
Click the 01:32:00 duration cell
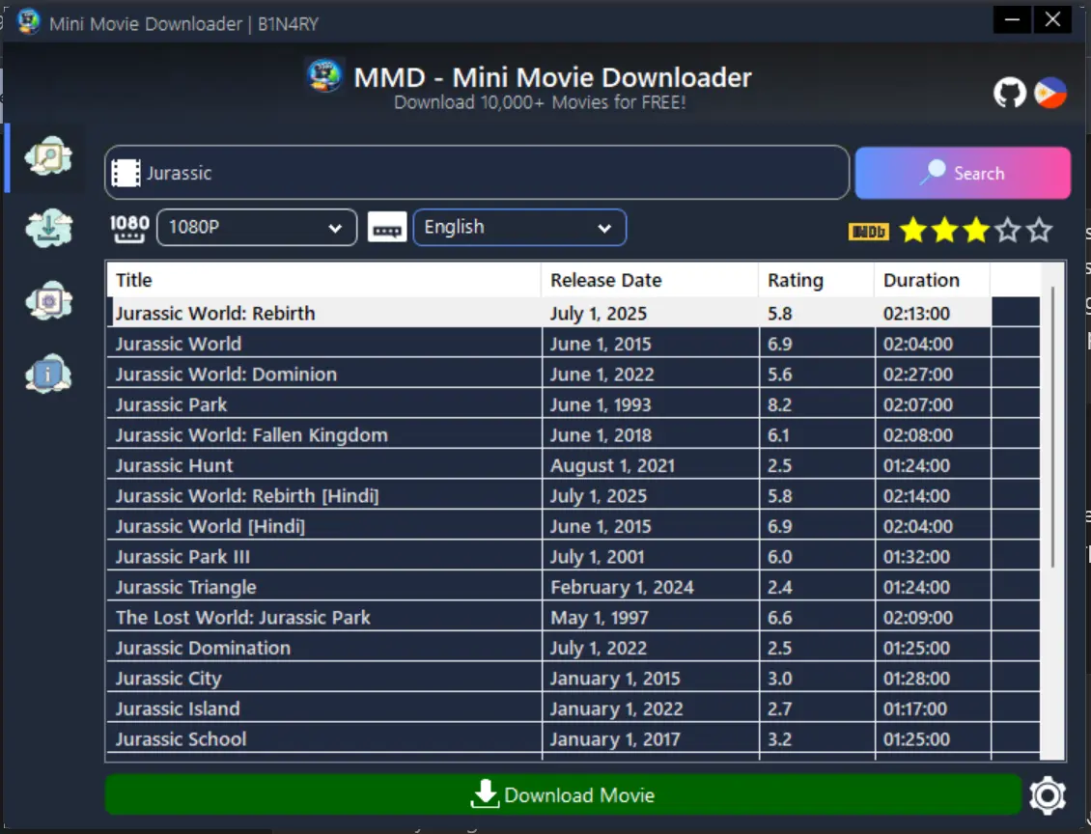933,557
